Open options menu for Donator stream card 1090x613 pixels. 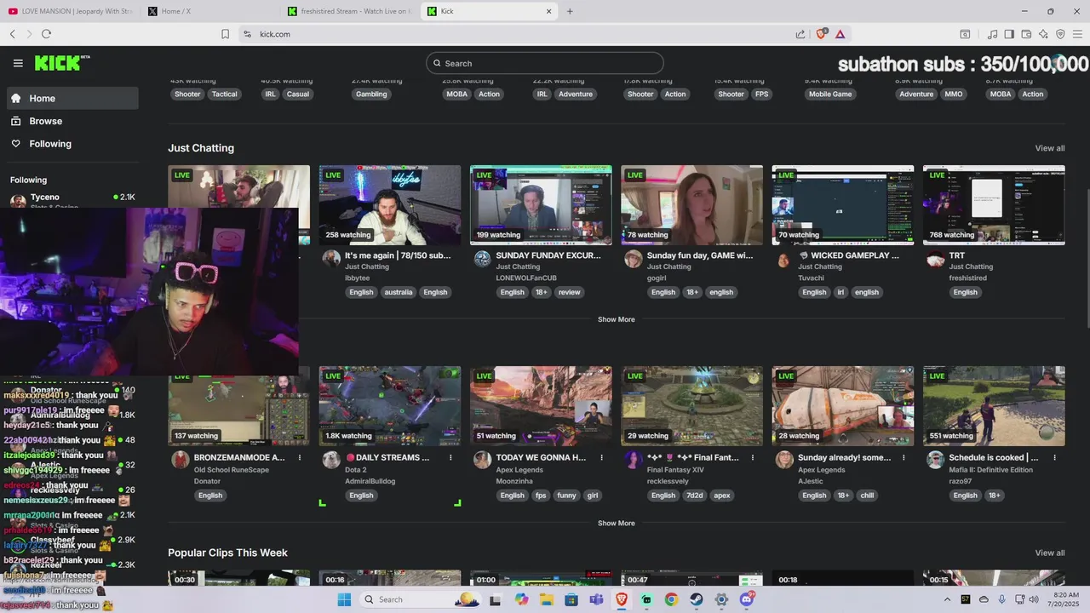(x=300, y=457)
